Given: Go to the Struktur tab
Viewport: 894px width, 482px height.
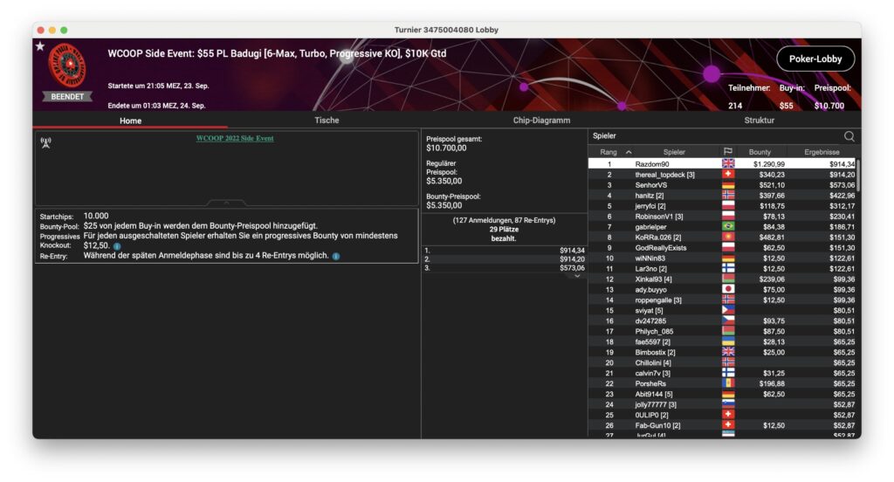Looking at the screenshot, I should coord(758,120).
